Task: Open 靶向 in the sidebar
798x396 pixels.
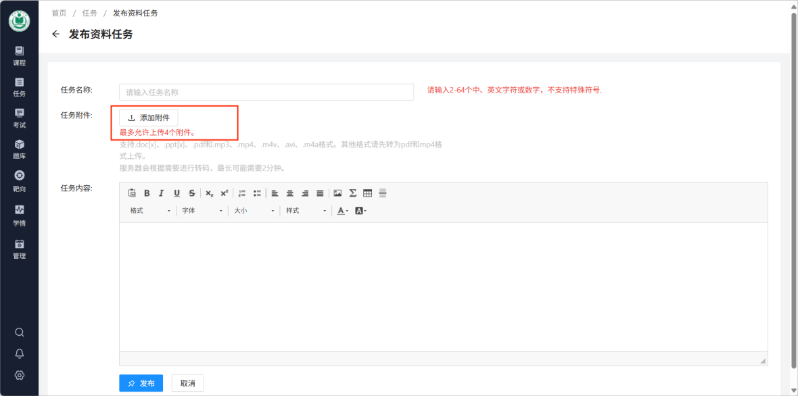Action: [x=20, y=182]
